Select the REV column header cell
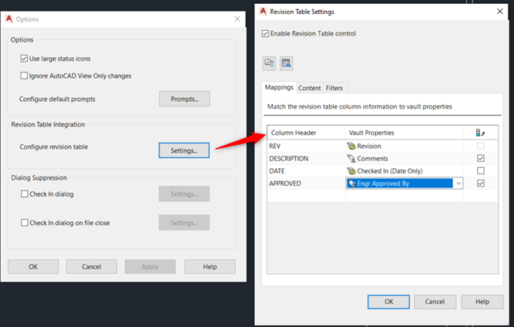The height and width of the screenshot is (327, 514). (x=306, y=146)
